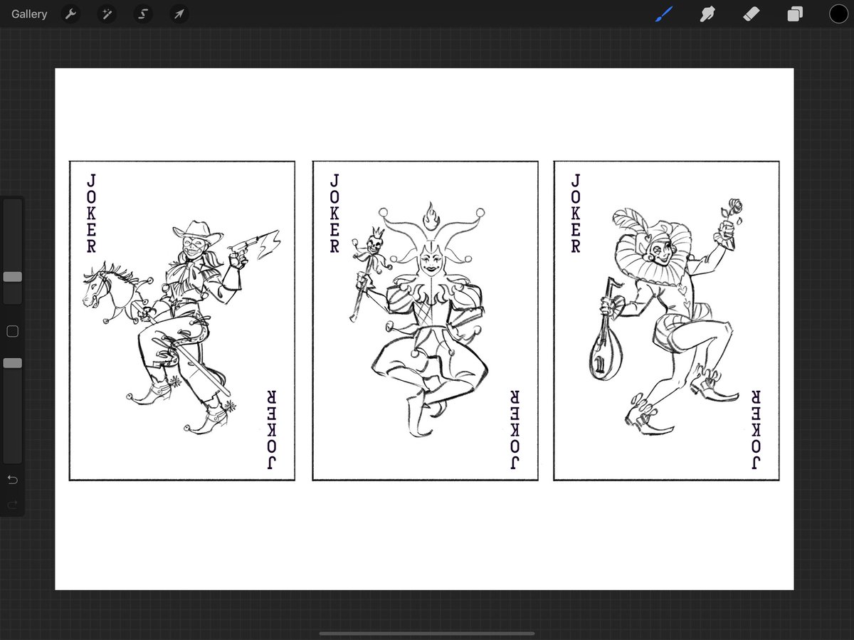Click the brush size slider handle
Screen dimensions: 854x640
(x=12, y=276)
